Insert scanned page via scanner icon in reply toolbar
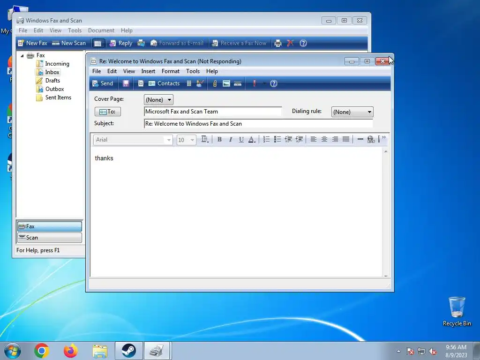The height and width of the screenshot is (360, 480). (x=238, y=83)
